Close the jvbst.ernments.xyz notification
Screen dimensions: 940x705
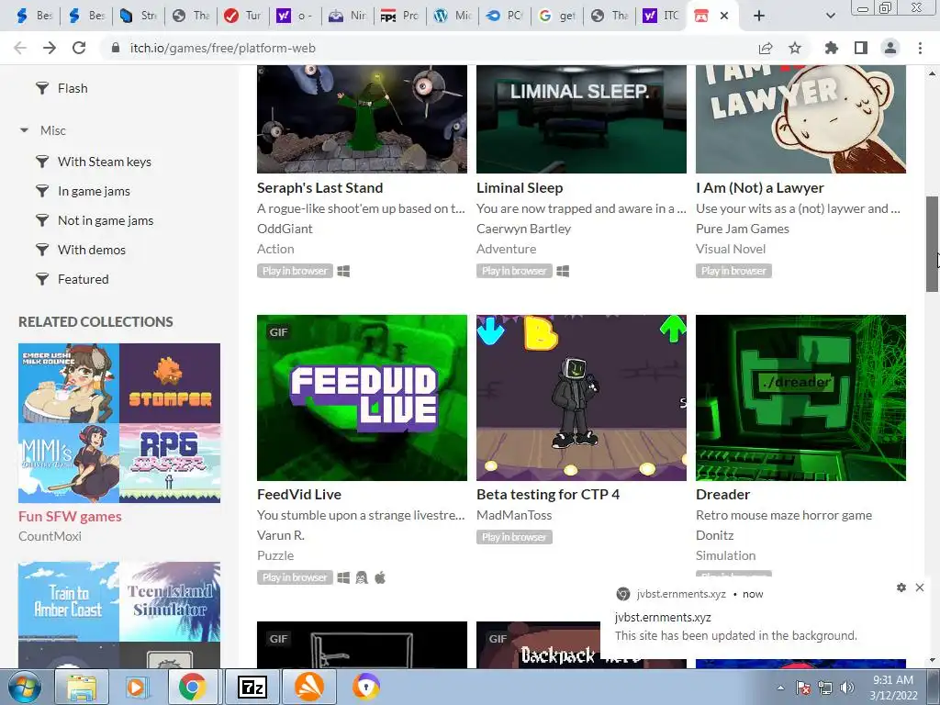[920, 587]
